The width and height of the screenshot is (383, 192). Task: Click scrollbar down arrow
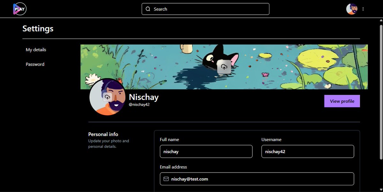(381, 190)
